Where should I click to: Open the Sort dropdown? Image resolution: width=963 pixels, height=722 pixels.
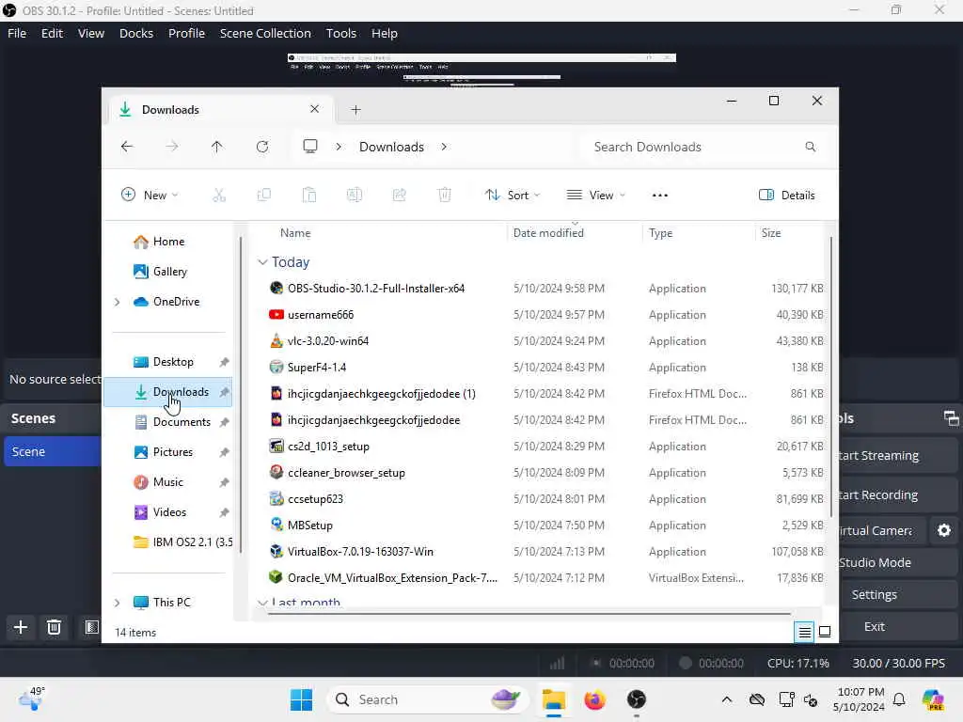pos(513,196)
